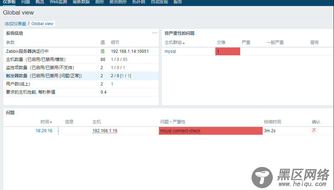This screenshot has height=190, width=334.
Task: Open the 系统信息 widget three-dot menu
Action: coord(155,33)
